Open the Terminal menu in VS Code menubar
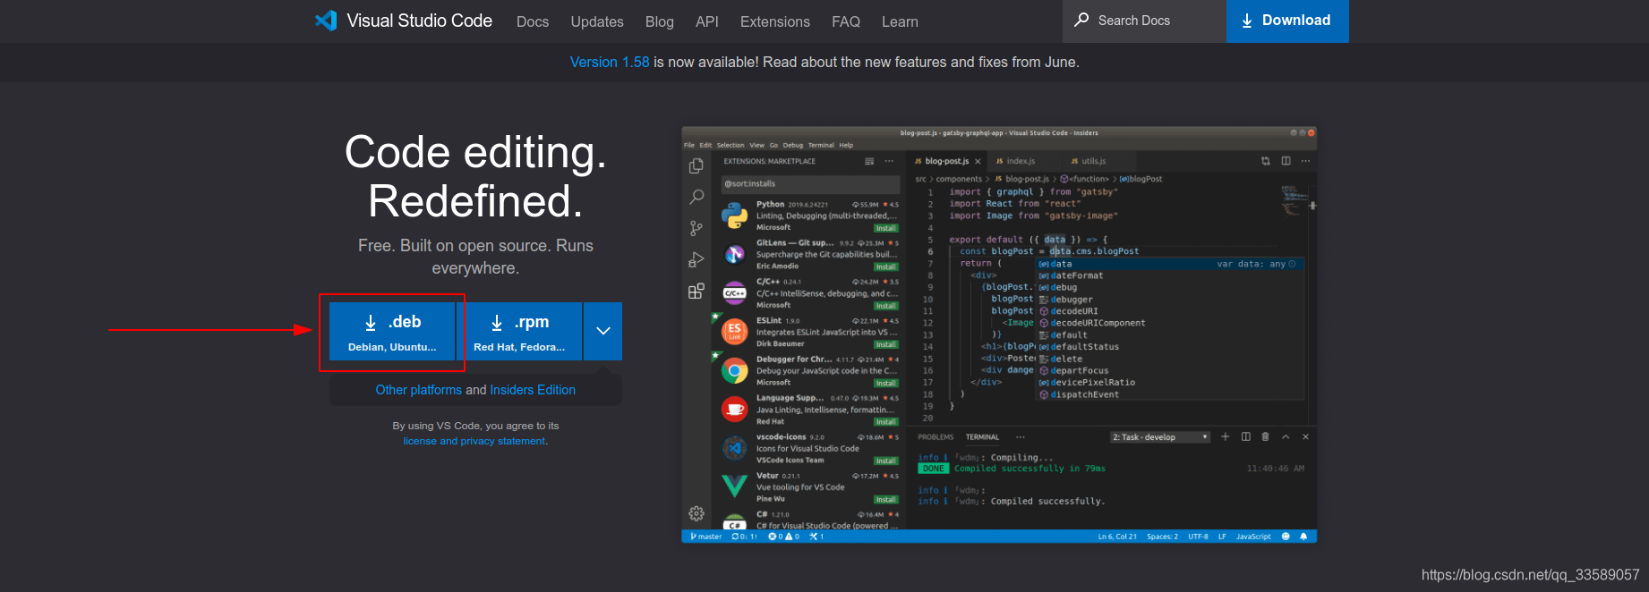The width and height of the screenshot is (1649, 592). point(821,145)
